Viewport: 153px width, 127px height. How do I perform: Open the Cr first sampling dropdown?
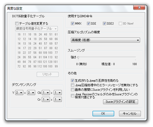click(46, 99)
